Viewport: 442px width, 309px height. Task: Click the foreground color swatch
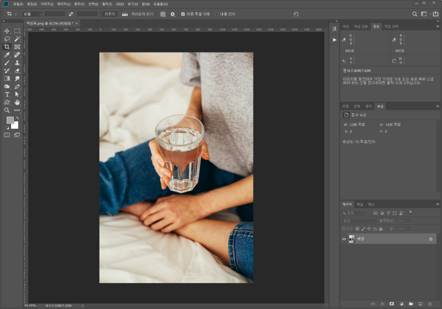(x=10, y=121)
